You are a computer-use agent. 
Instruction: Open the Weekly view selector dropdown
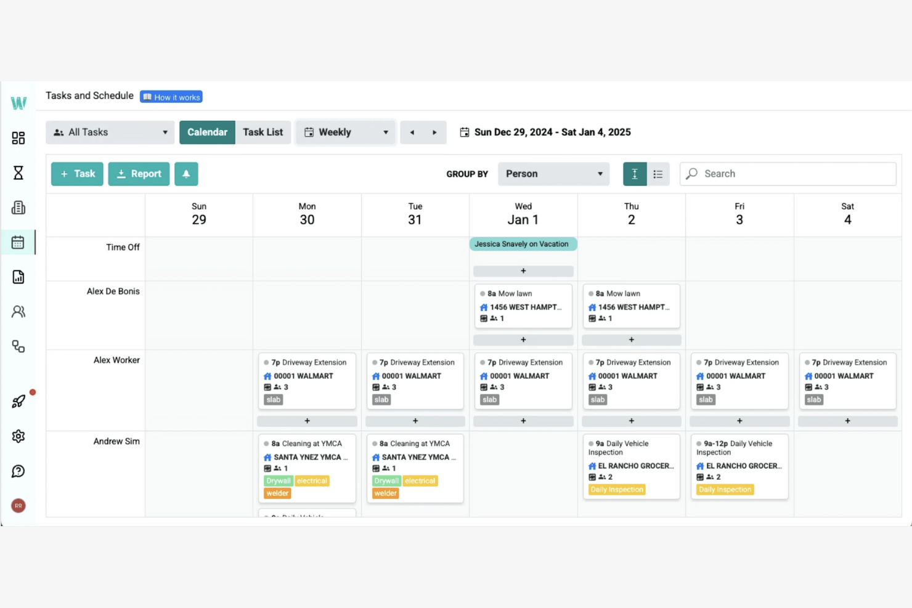point(345,132)
